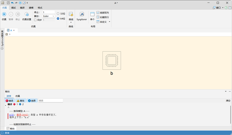Viewport: 232px width, 135px height.
Task: Open output panel options dropdown arrow
Action: pyautogui.click(x=226, y=92)
